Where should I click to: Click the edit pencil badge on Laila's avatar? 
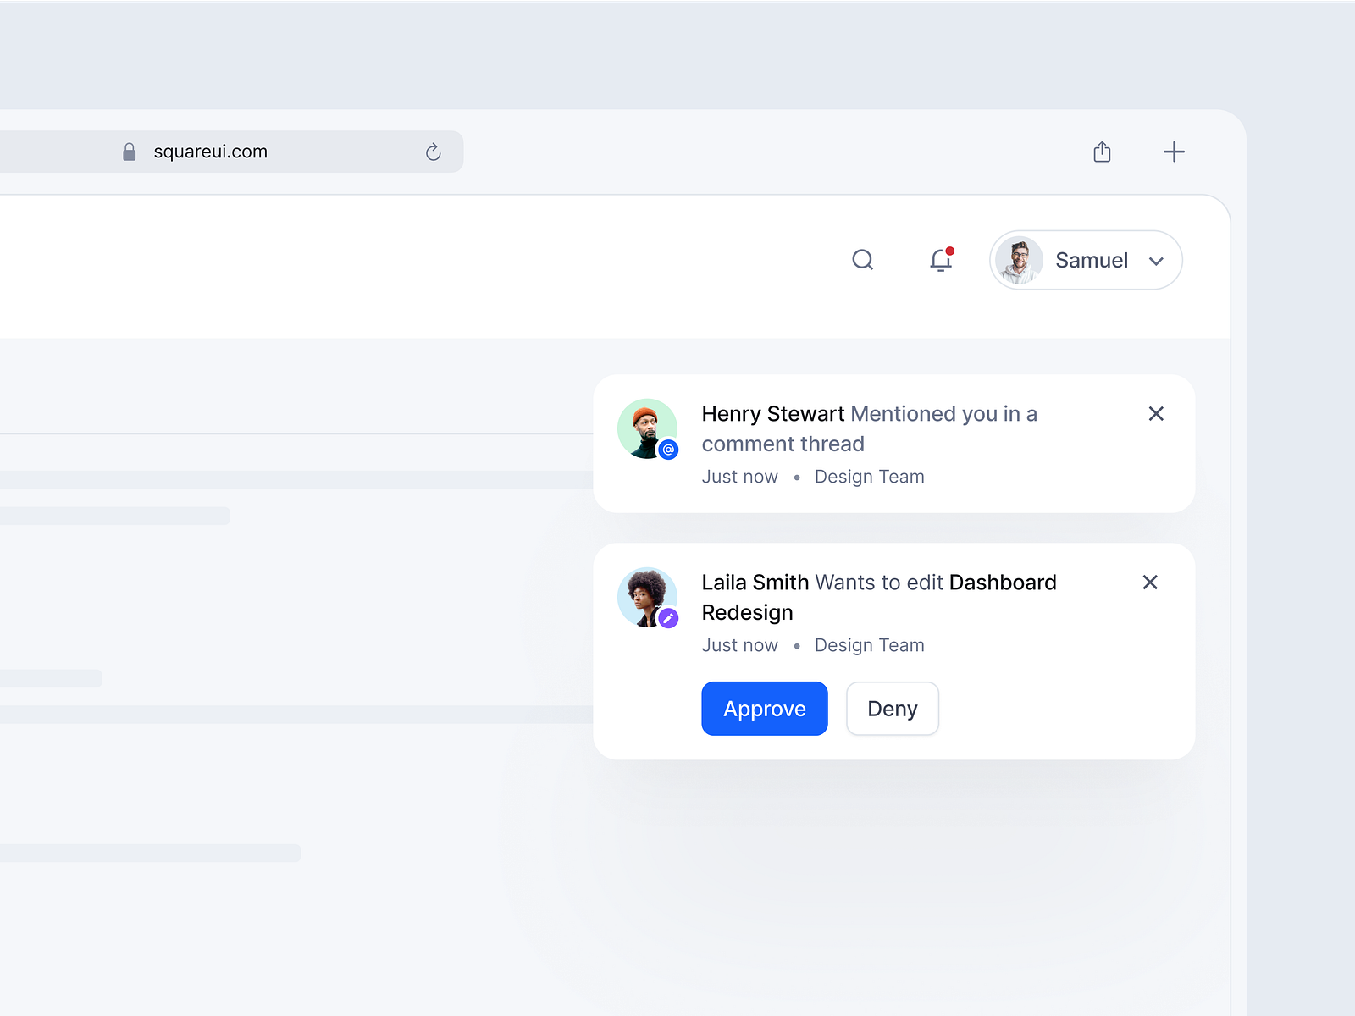pyautogui.click(x=669, y=619)
